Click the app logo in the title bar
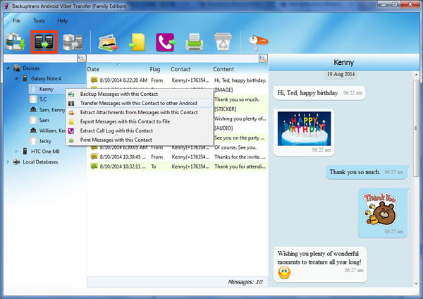 [7, 6]
